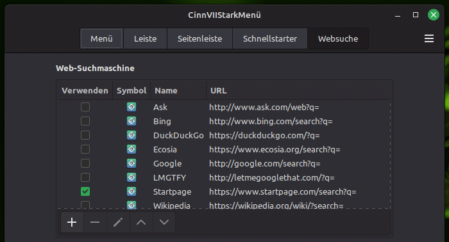
Task: Select the Websuche tab
Action: pos(338,38)
